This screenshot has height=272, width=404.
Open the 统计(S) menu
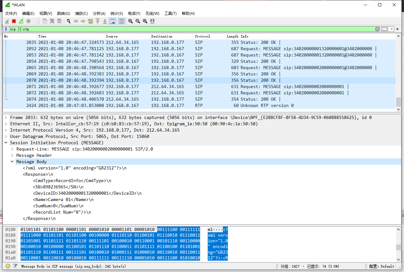117,13
